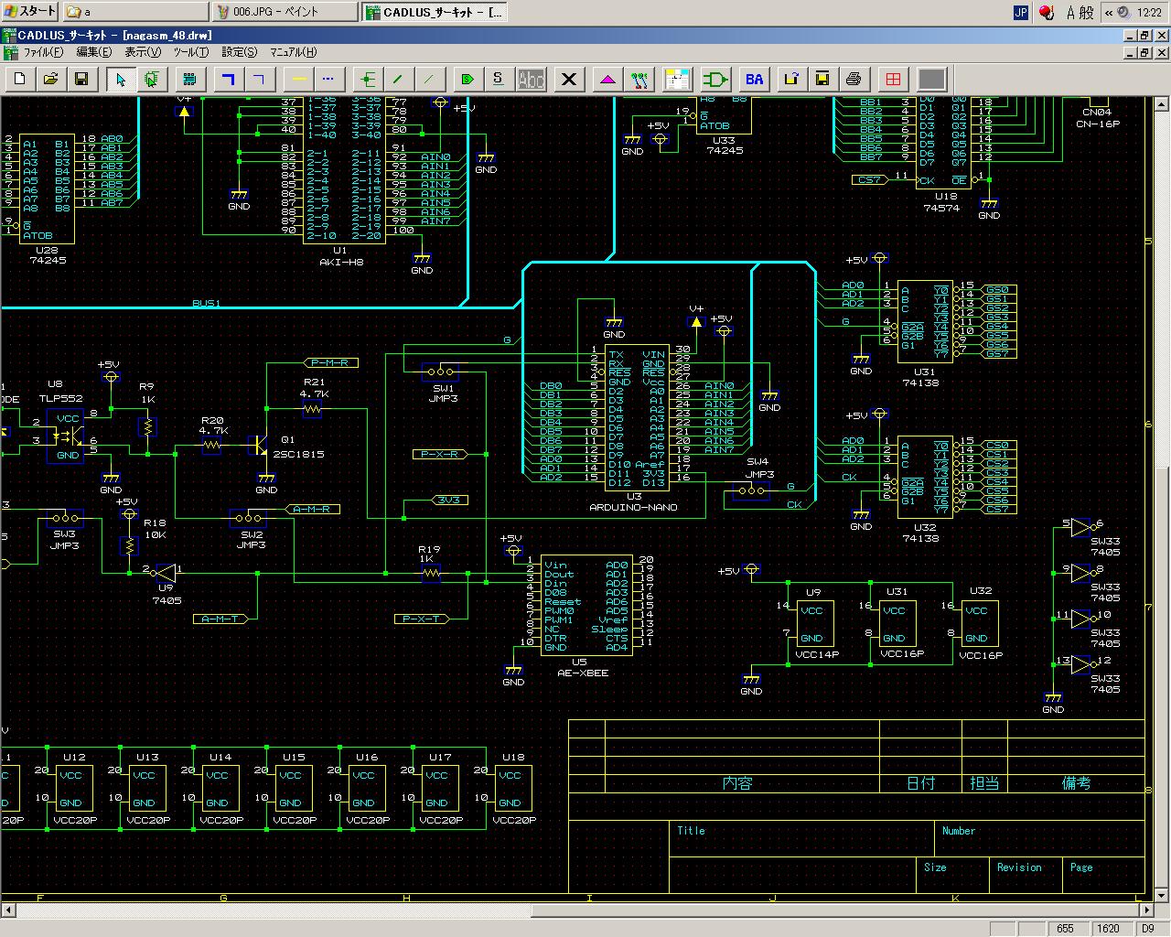
Task: Select the yellow solid line tool
Action: coord(298,80)
